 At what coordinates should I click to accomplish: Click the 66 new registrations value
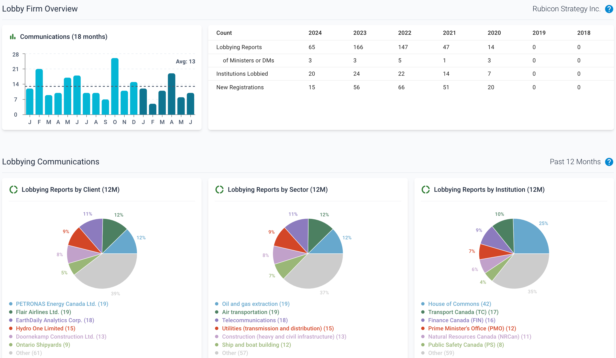point(401,87)
